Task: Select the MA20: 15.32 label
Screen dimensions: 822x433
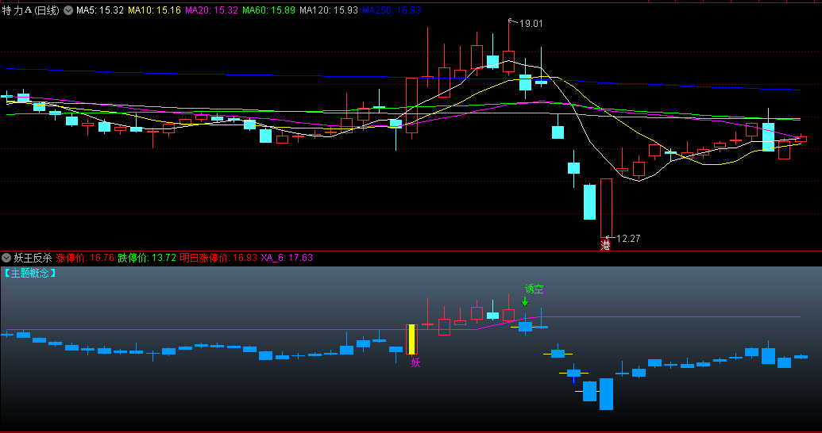Action: point(211,10)
